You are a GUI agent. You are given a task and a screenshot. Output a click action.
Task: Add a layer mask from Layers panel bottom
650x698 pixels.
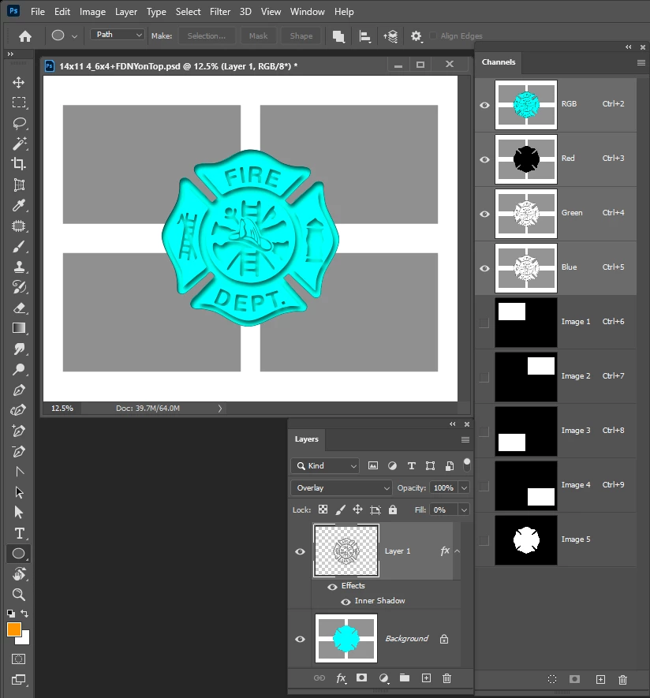point(361,677)
